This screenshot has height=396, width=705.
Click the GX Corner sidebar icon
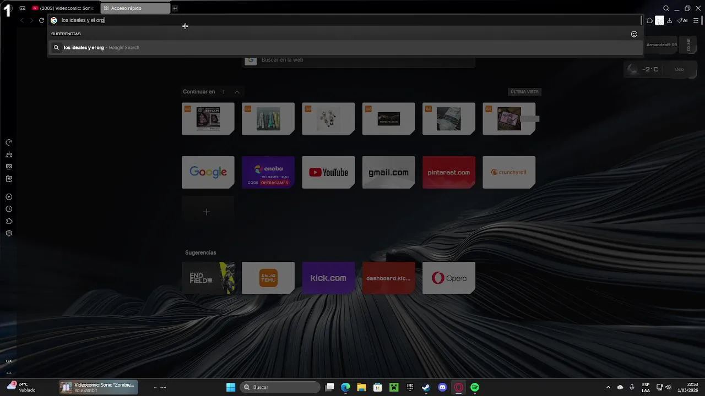pos(9,361)
